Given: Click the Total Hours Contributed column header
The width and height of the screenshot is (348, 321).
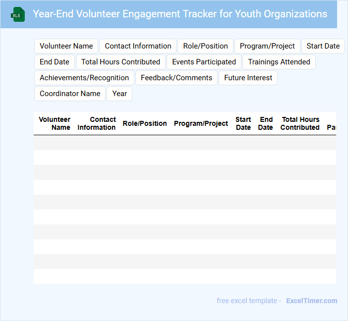Looking at the screenshot, I should tap(300, 123).
